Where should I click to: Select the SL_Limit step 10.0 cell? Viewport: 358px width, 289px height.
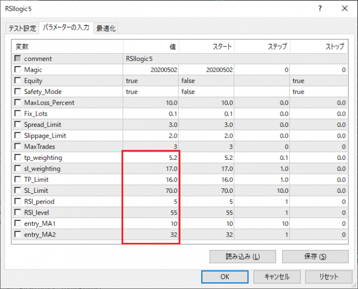click(262, 191)
